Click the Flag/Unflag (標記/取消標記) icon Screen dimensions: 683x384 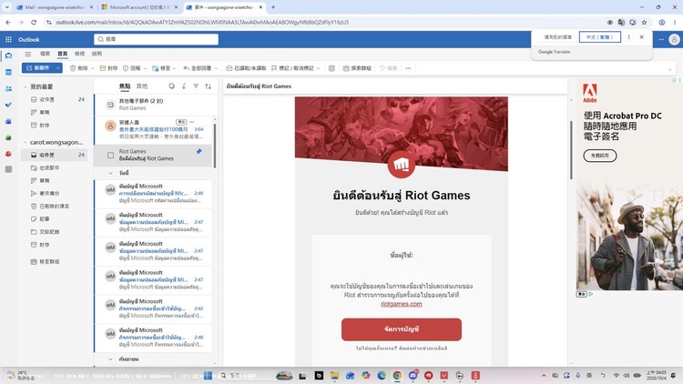tap(274, 68)
